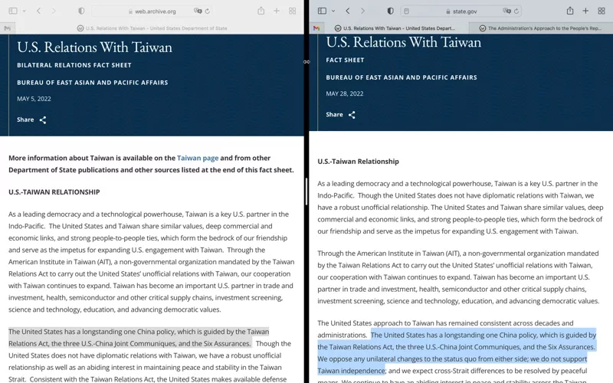The height and width of the screenshot is (383, 613).
Task: Open Share menu in the right window toolbar
Action: point(570,11)
